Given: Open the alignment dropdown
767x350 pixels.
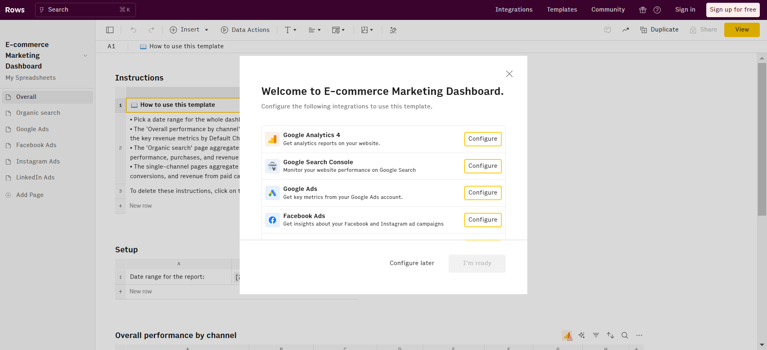Looking at the screenshot, I should tap(314, 30).
